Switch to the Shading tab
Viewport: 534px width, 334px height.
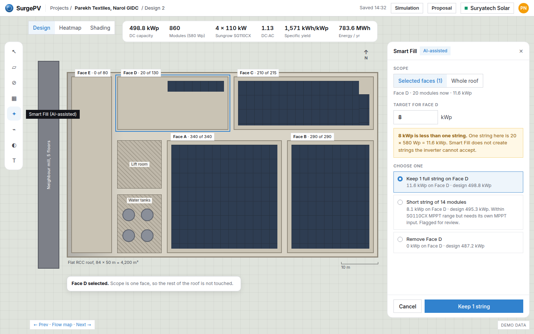tap(100, 28)
